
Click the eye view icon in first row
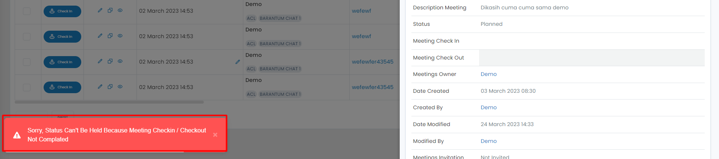120,10
